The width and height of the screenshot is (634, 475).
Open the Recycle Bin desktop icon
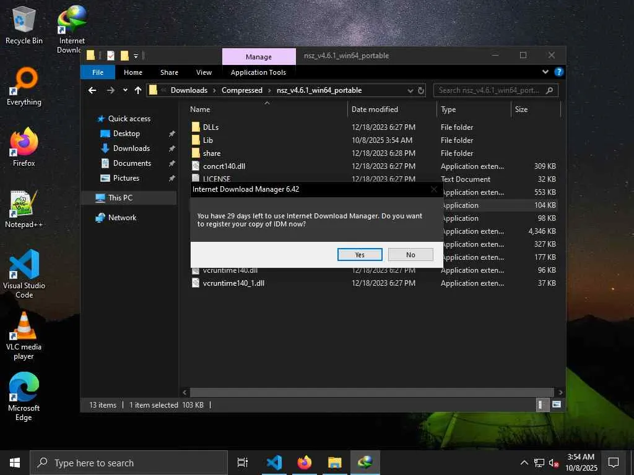(24, 25)
